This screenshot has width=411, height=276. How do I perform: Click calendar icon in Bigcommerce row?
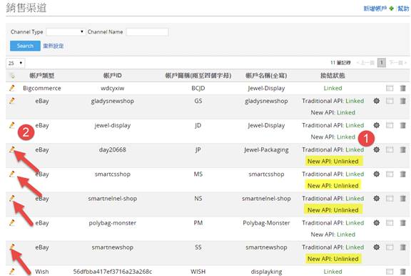click(390, 88)
